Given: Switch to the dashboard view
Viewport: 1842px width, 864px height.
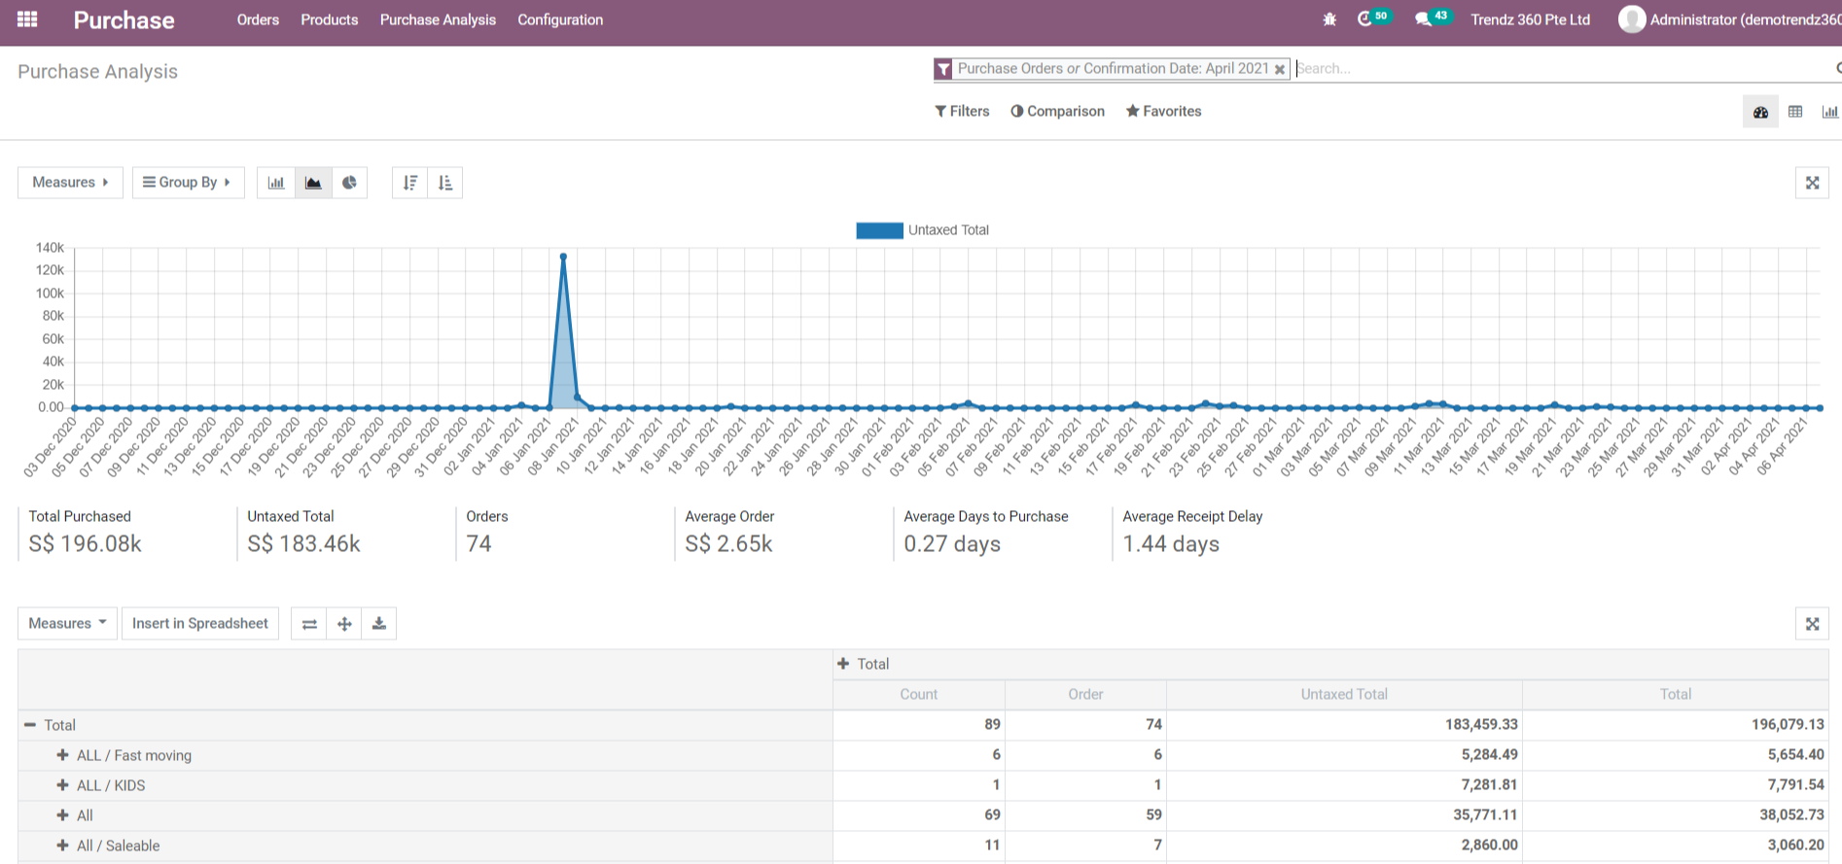Looking at the screenshot, I should (1760, 112).
